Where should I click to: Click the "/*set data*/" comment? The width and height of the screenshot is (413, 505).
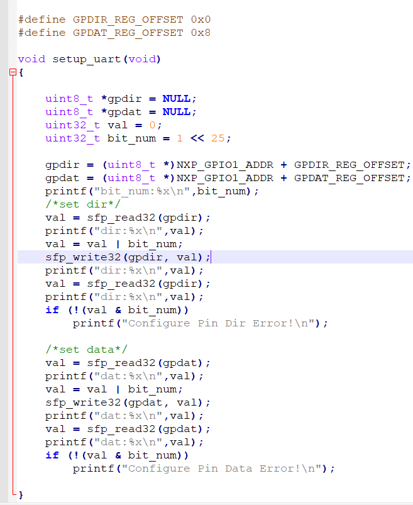tap(87, 350)
